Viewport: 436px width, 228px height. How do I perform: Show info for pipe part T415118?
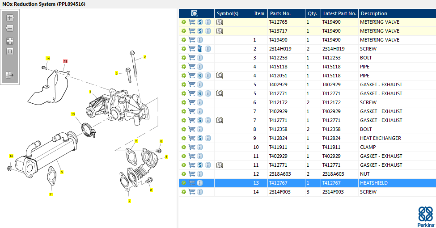[200, 67]
